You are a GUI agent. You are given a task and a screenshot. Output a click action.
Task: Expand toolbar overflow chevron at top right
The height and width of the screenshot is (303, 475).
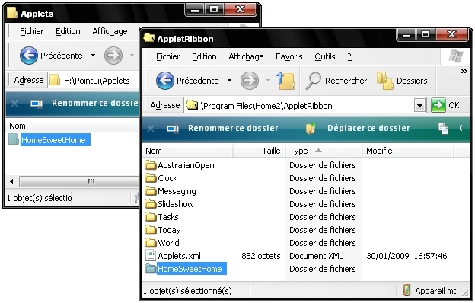point(464,72)
